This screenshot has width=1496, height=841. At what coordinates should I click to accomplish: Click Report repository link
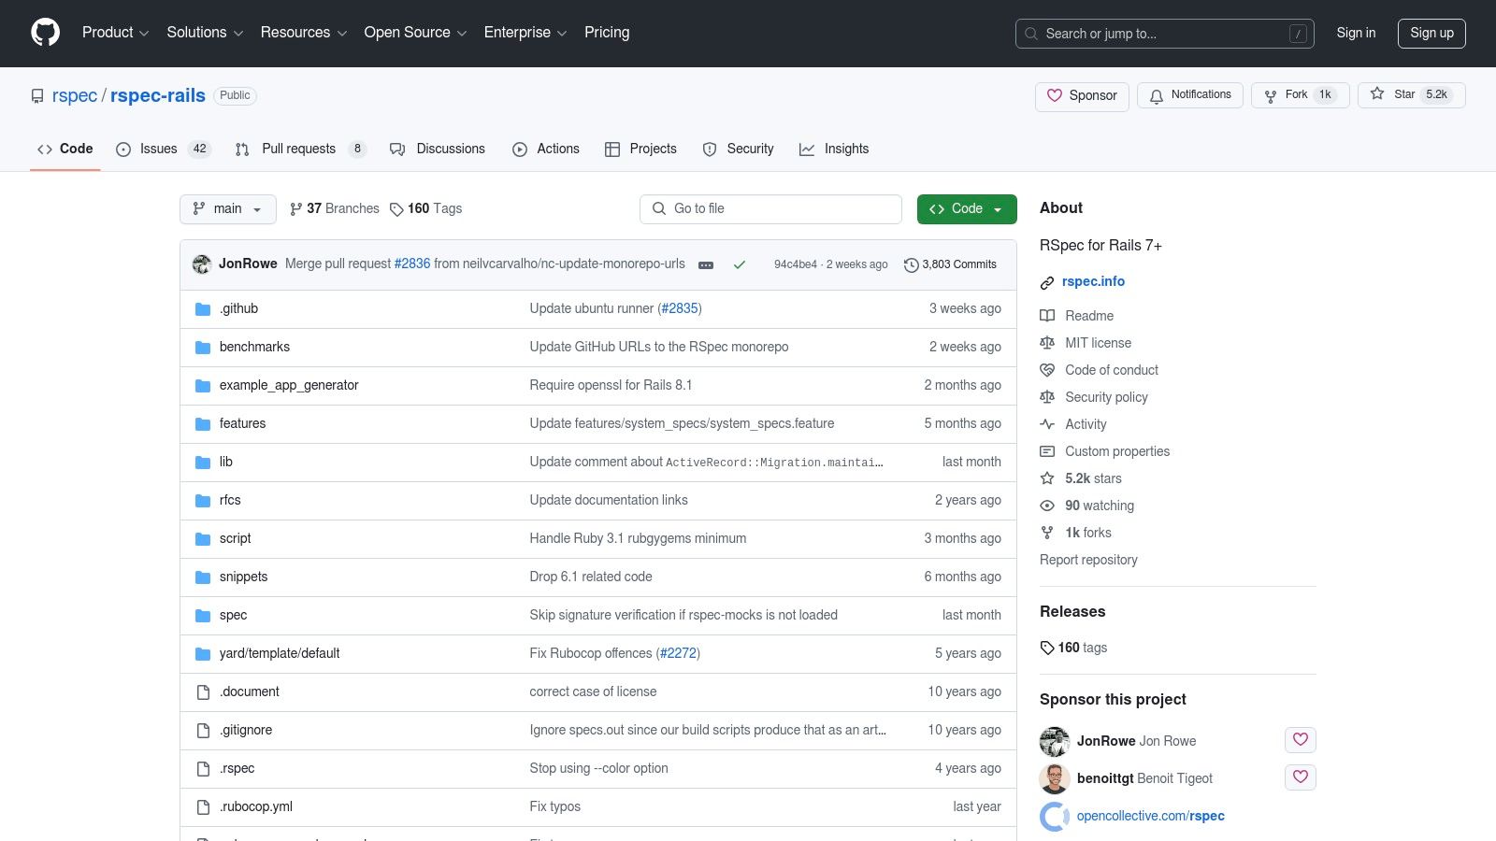pos(1088,560)
